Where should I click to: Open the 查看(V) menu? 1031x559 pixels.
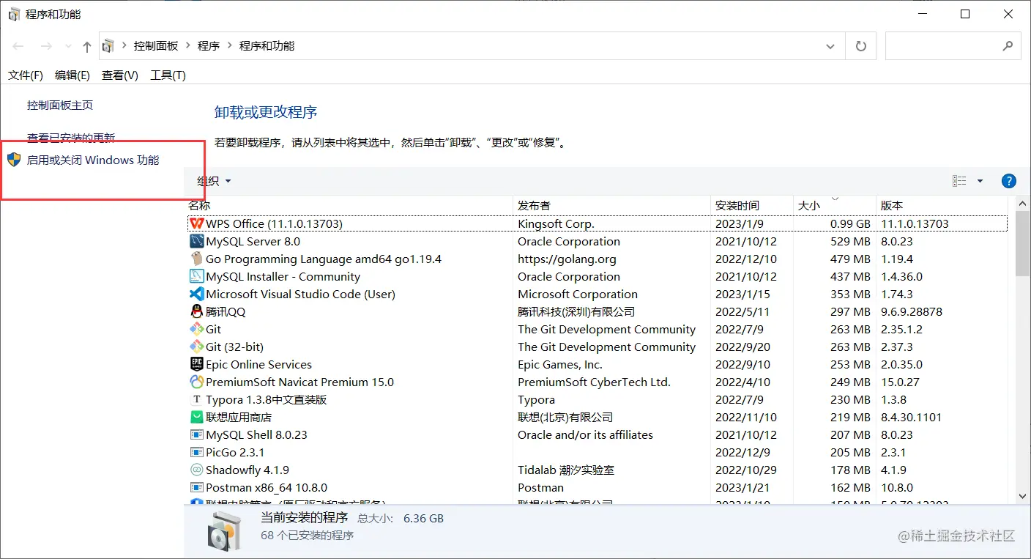(120, 75)
